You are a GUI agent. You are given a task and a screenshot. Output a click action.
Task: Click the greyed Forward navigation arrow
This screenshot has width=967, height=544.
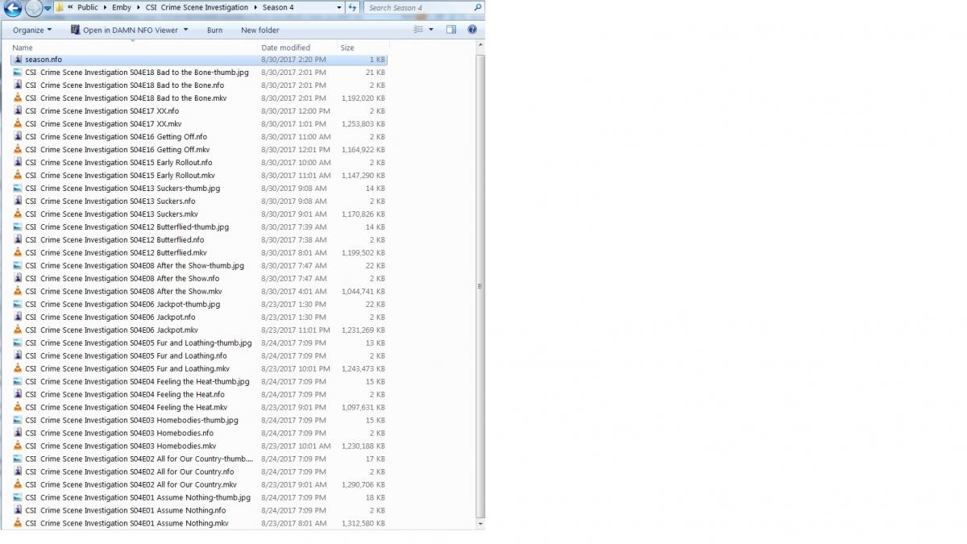pyautogui.click(x=33, y=8)
